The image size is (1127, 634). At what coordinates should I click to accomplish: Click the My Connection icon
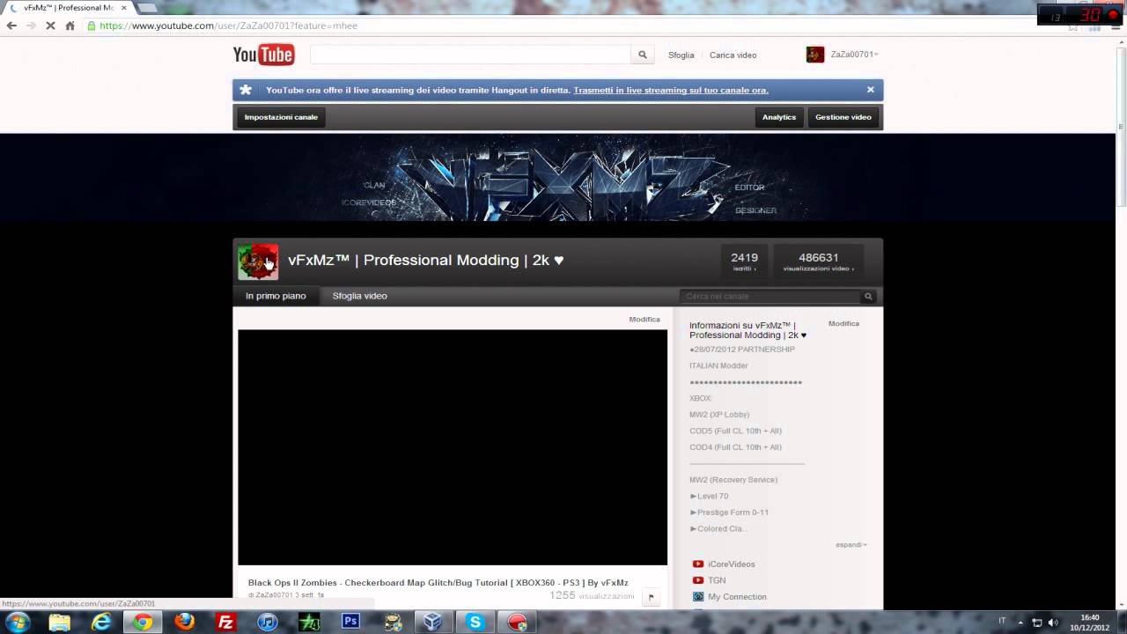[697, 597]
